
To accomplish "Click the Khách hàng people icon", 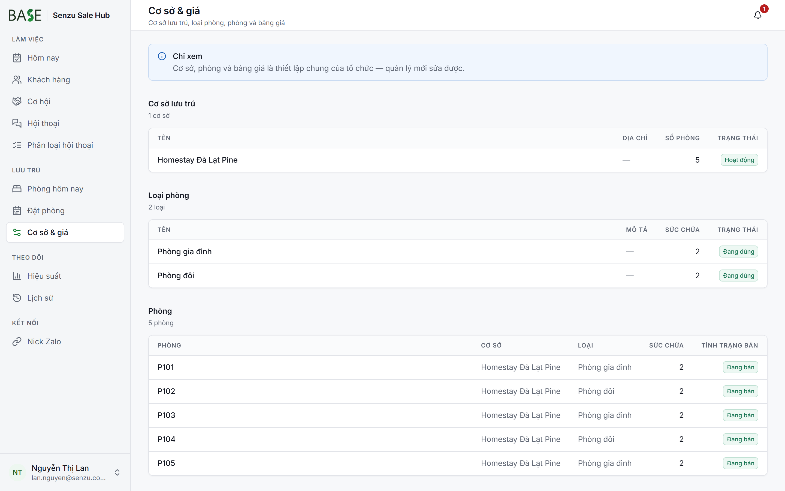I will 17,80.
